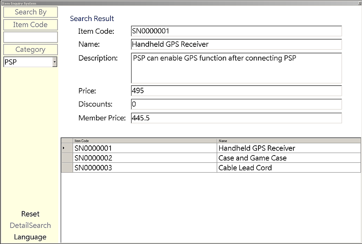This screenshot has width=362, height=244.
Task: Open the DetailSearch option
Action: [30, 226]
